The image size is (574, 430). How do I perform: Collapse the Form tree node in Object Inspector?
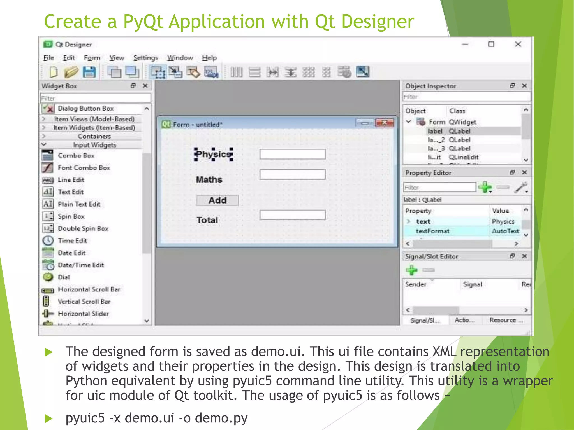409,122
